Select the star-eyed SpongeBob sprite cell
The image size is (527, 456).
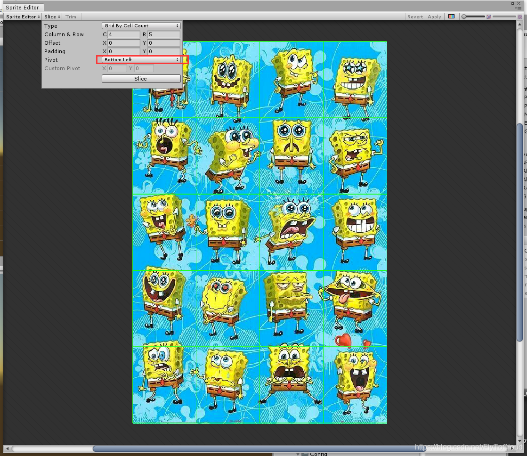(355, 80)
